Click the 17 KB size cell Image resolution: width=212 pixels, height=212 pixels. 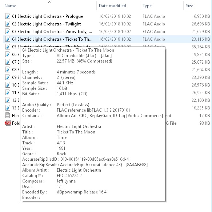pos(205,116)
